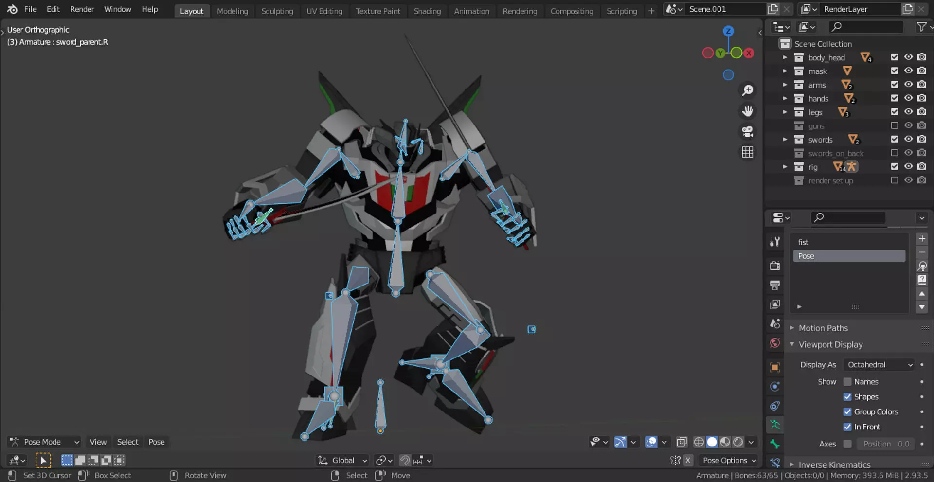Screen dimensions: 934x482
Task: Uncheck Shapes display checkbox
Action: click(847, 397)
